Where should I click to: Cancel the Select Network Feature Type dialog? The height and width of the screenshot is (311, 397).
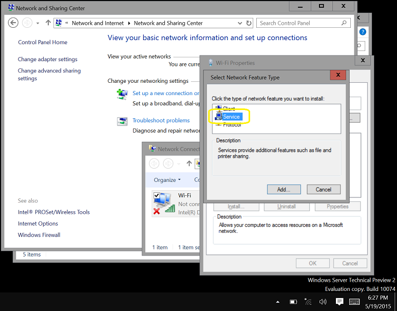tap(323, 189)
